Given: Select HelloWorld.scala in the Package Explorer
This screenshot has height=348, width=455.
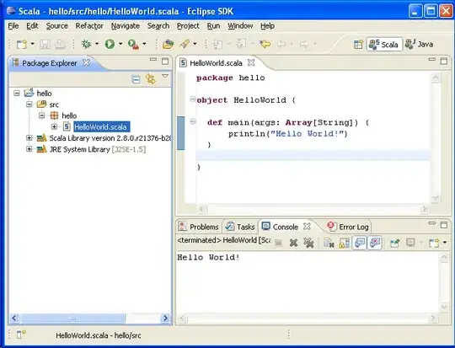Looking at the screenshot, I should (100, 127).
